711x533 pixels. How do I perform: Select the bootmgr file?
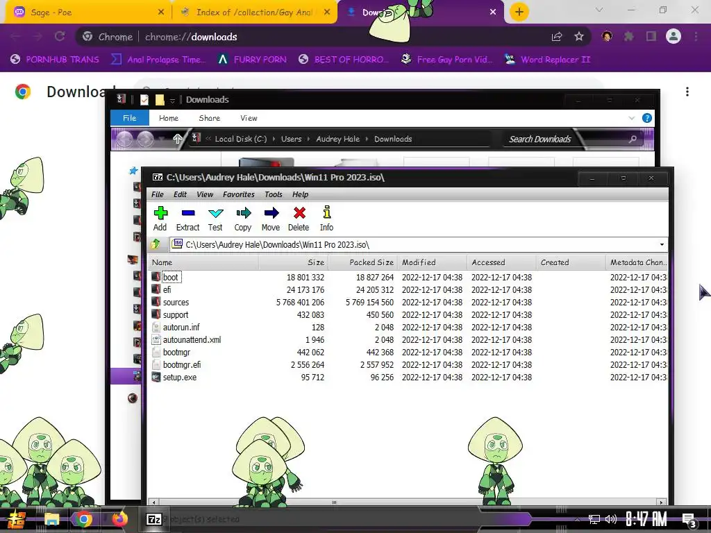click(176, 352)
